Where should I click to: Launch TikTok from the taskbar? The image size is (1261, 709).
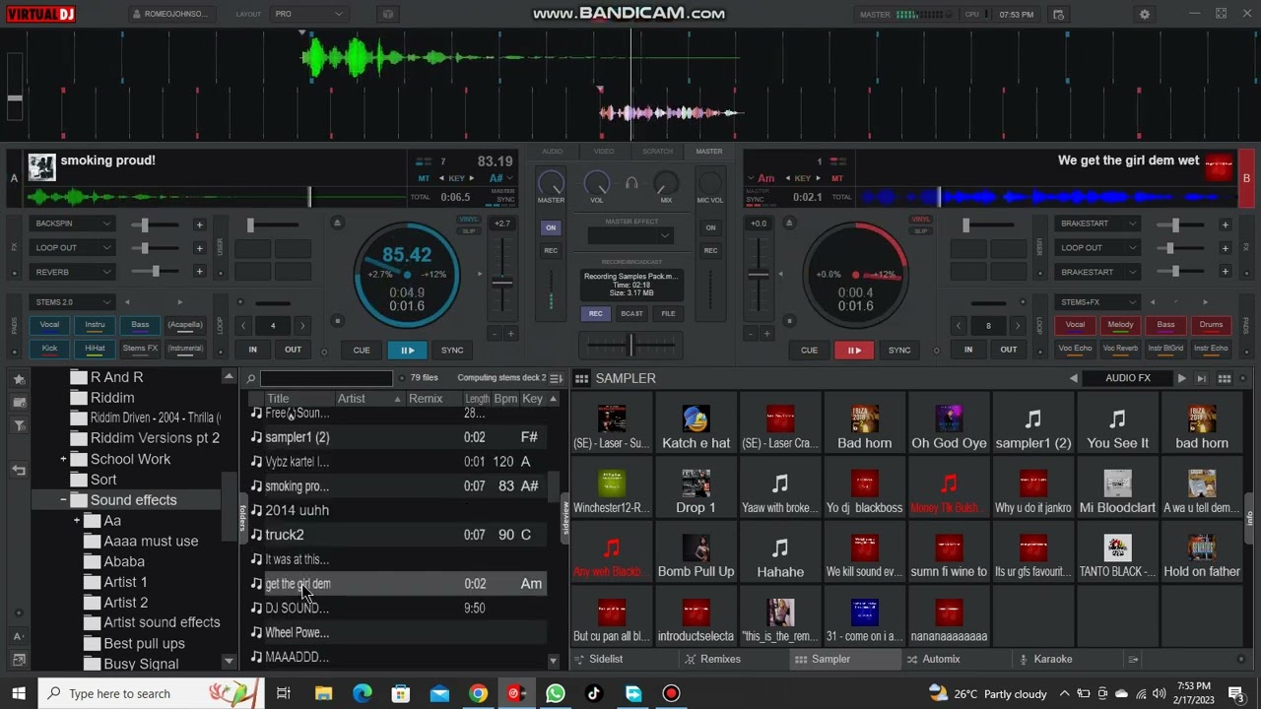coord(593,693)
